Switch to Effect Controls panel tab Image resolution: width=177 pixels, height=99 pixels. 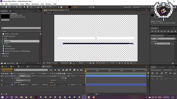pos(24,11)
